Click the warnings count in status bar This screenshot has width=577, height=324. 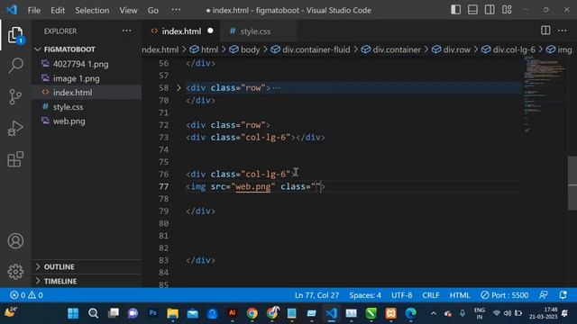[x=36, y=295]
